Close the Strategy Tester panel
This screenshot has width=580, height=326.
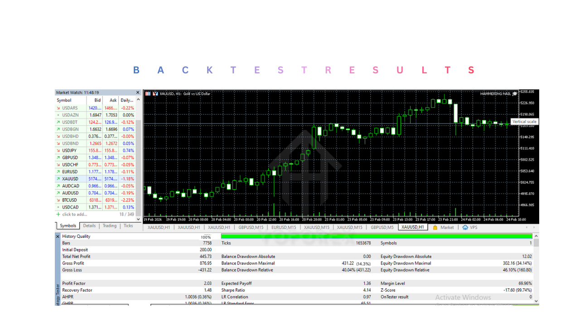pyautogui.click(x=58, y=236)
